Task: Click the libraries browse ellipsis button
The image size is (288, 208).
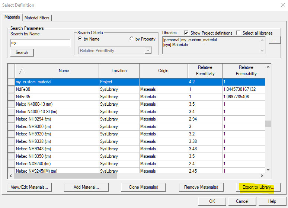Action: (274, 40)
